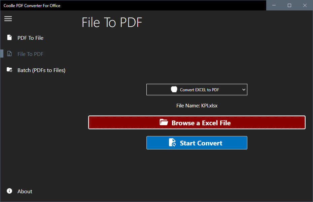Go to Batch (PDFs to Files)
The image size is (313, 202).
pyautogui.click(x=41, y=70)
